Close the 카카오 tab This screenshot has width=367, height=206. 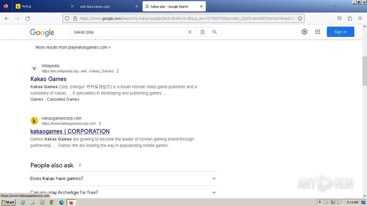point(72,6)
